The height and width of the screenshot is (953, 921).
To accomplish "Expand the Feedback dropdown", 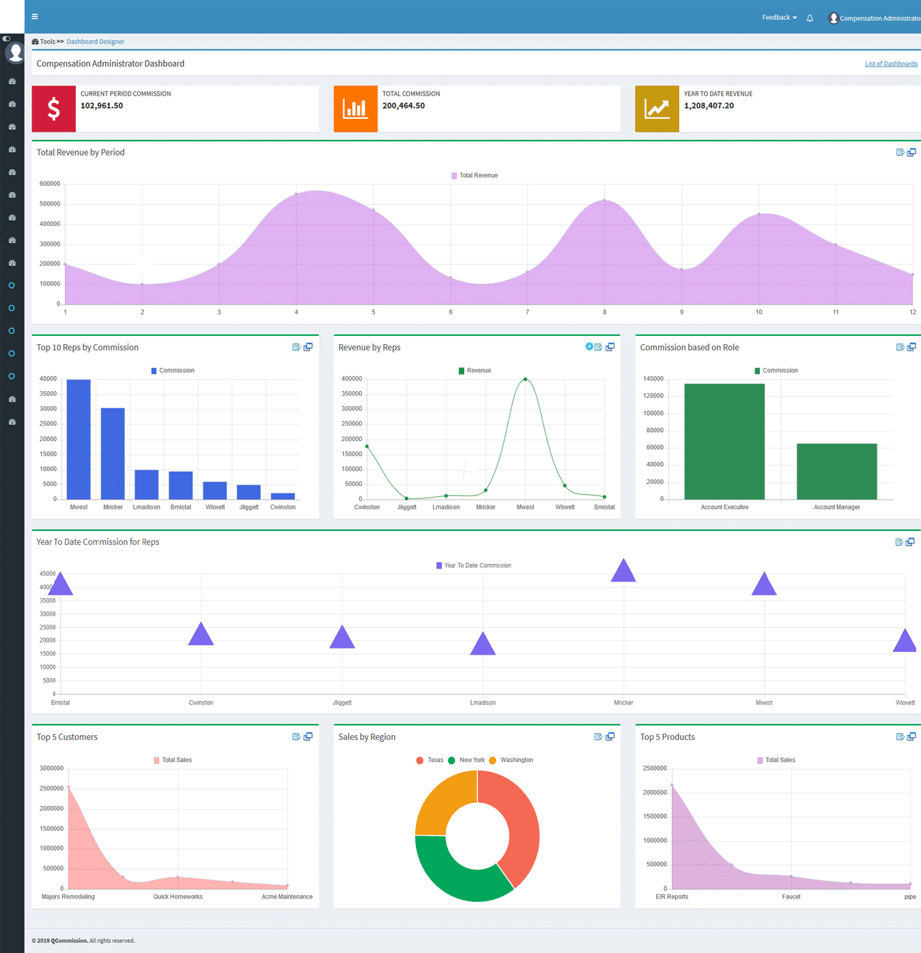I will click(779, 18).
